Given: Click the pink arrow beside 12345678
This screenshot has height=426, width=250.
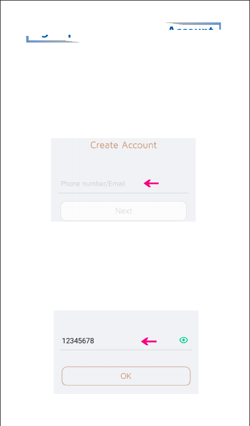Looking at the screenshot, I should [x=149, y=341].
